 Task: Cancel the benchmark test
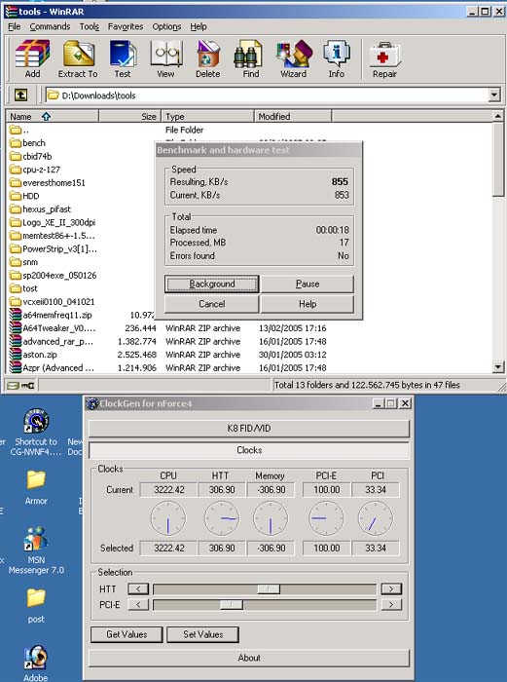click(212, 304)
